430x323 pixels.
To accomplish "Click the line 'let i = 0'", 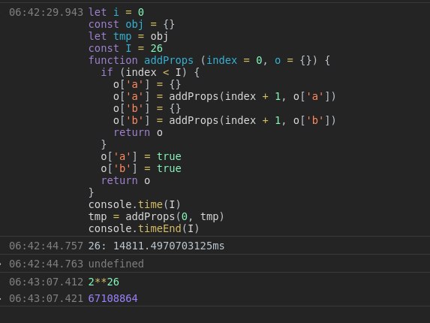I will point(116,12).
